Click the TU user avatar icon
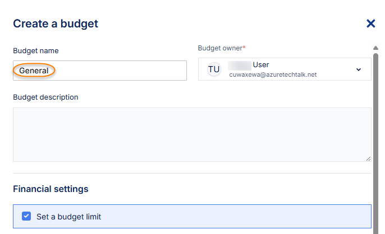Viewport: 385px width, 234px height. tap(214, 69)
